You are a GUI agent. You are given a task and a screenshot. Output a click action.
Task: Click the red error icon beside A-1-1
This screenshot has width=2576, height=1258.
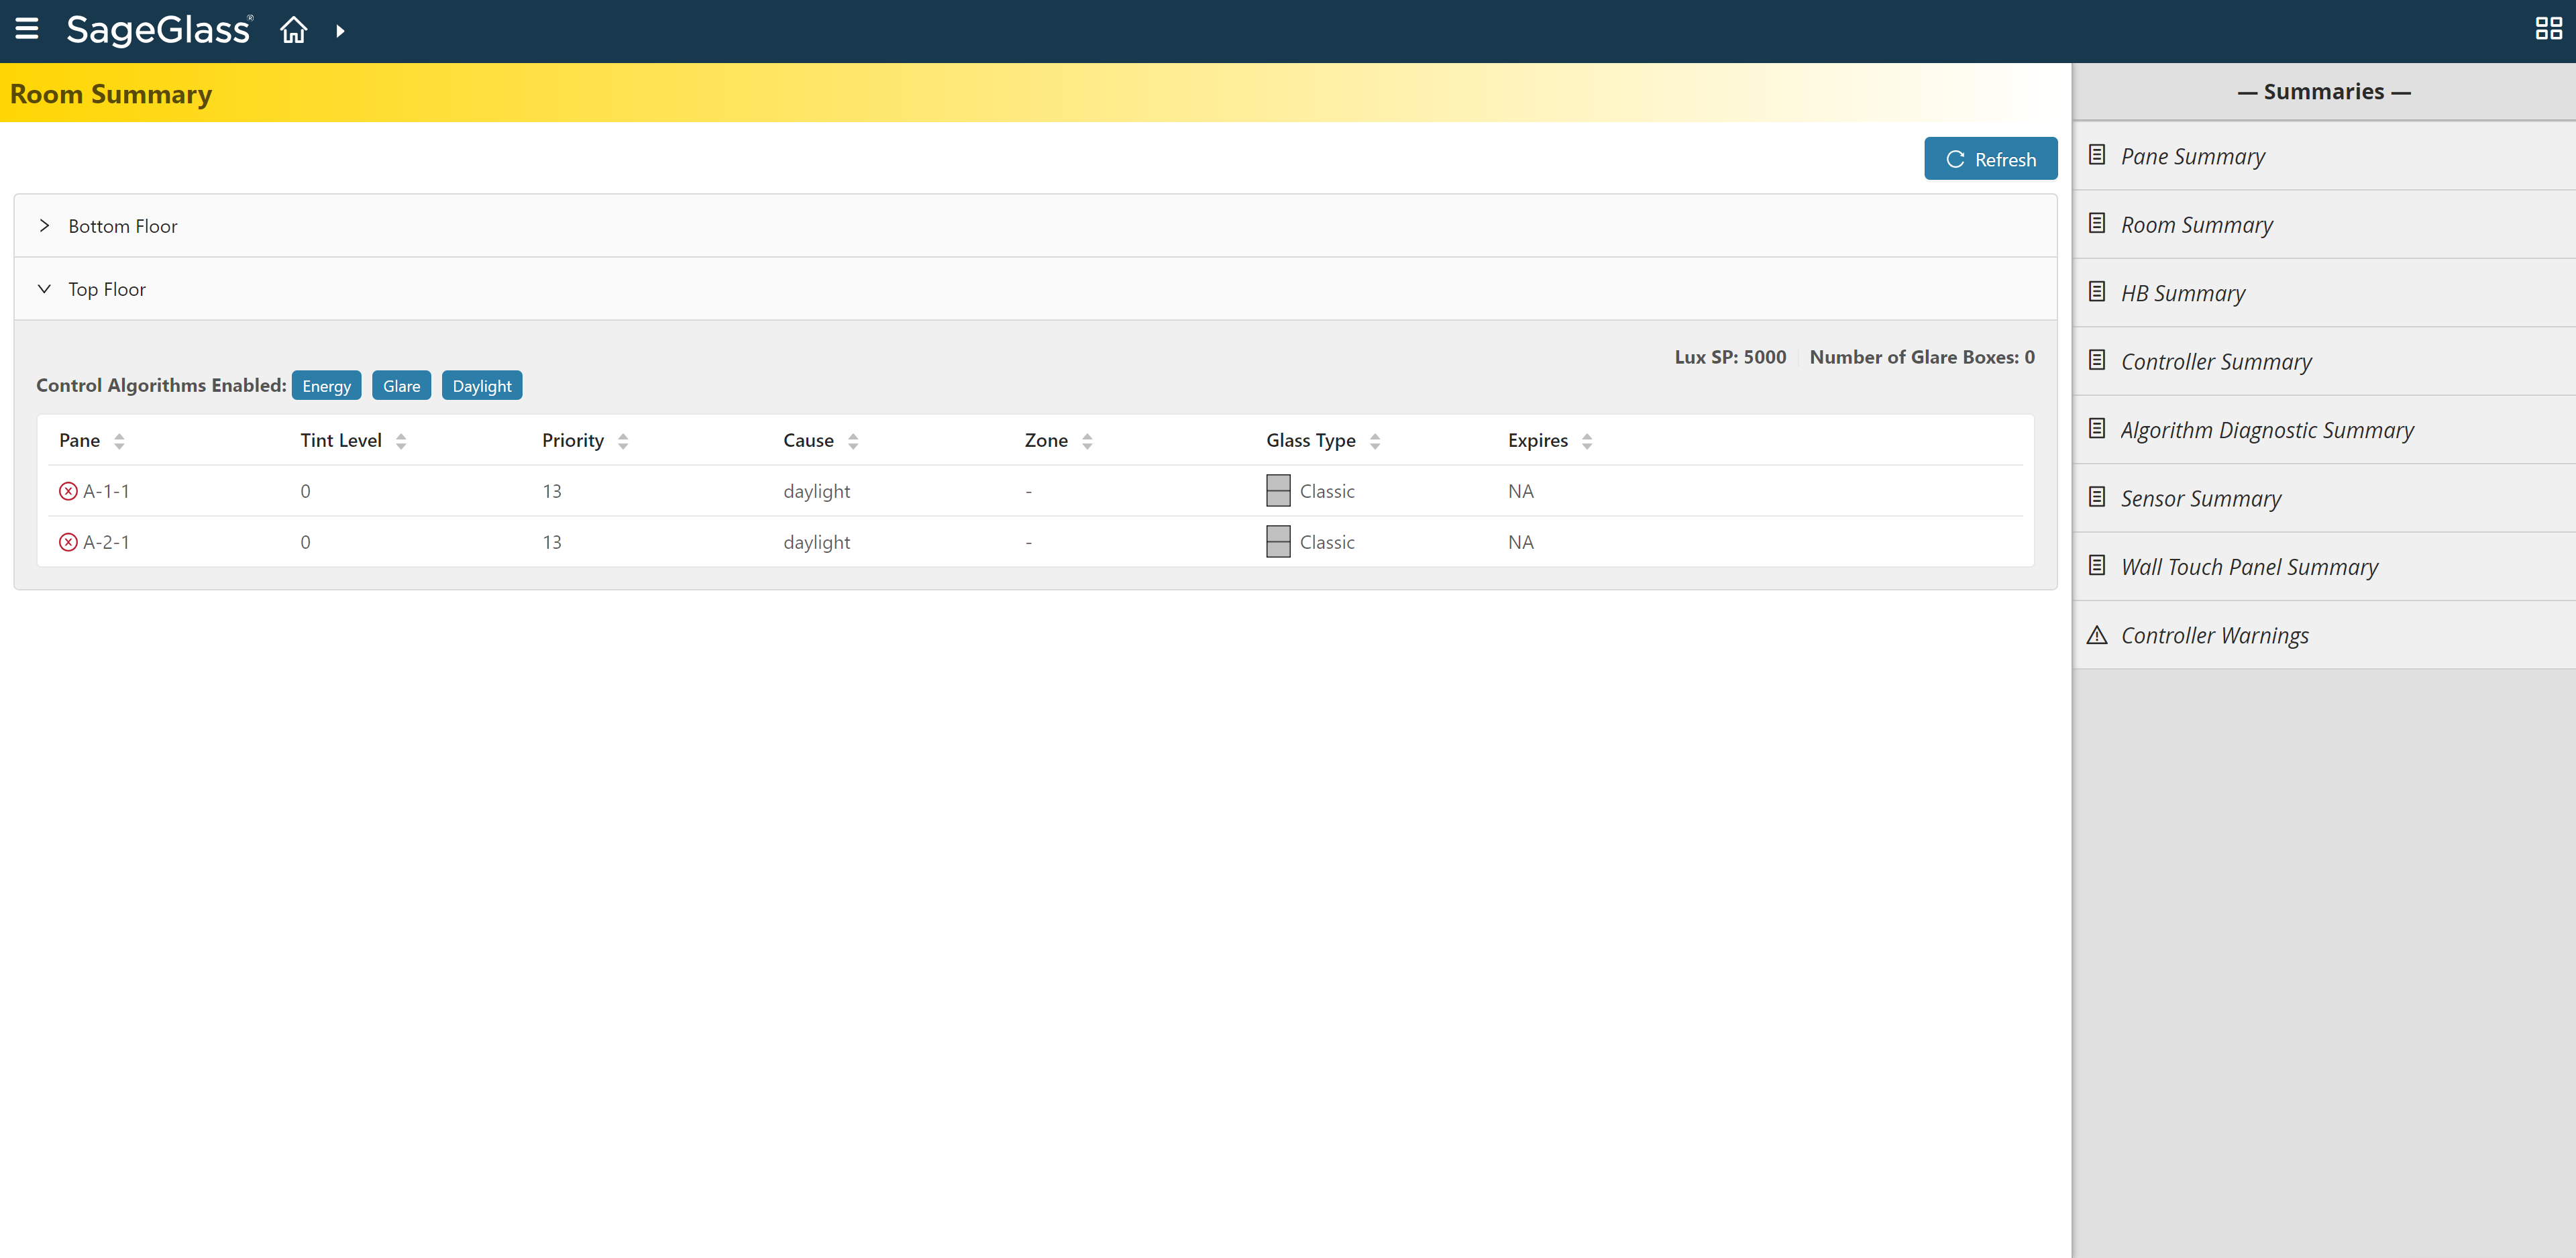coord(68,491)
